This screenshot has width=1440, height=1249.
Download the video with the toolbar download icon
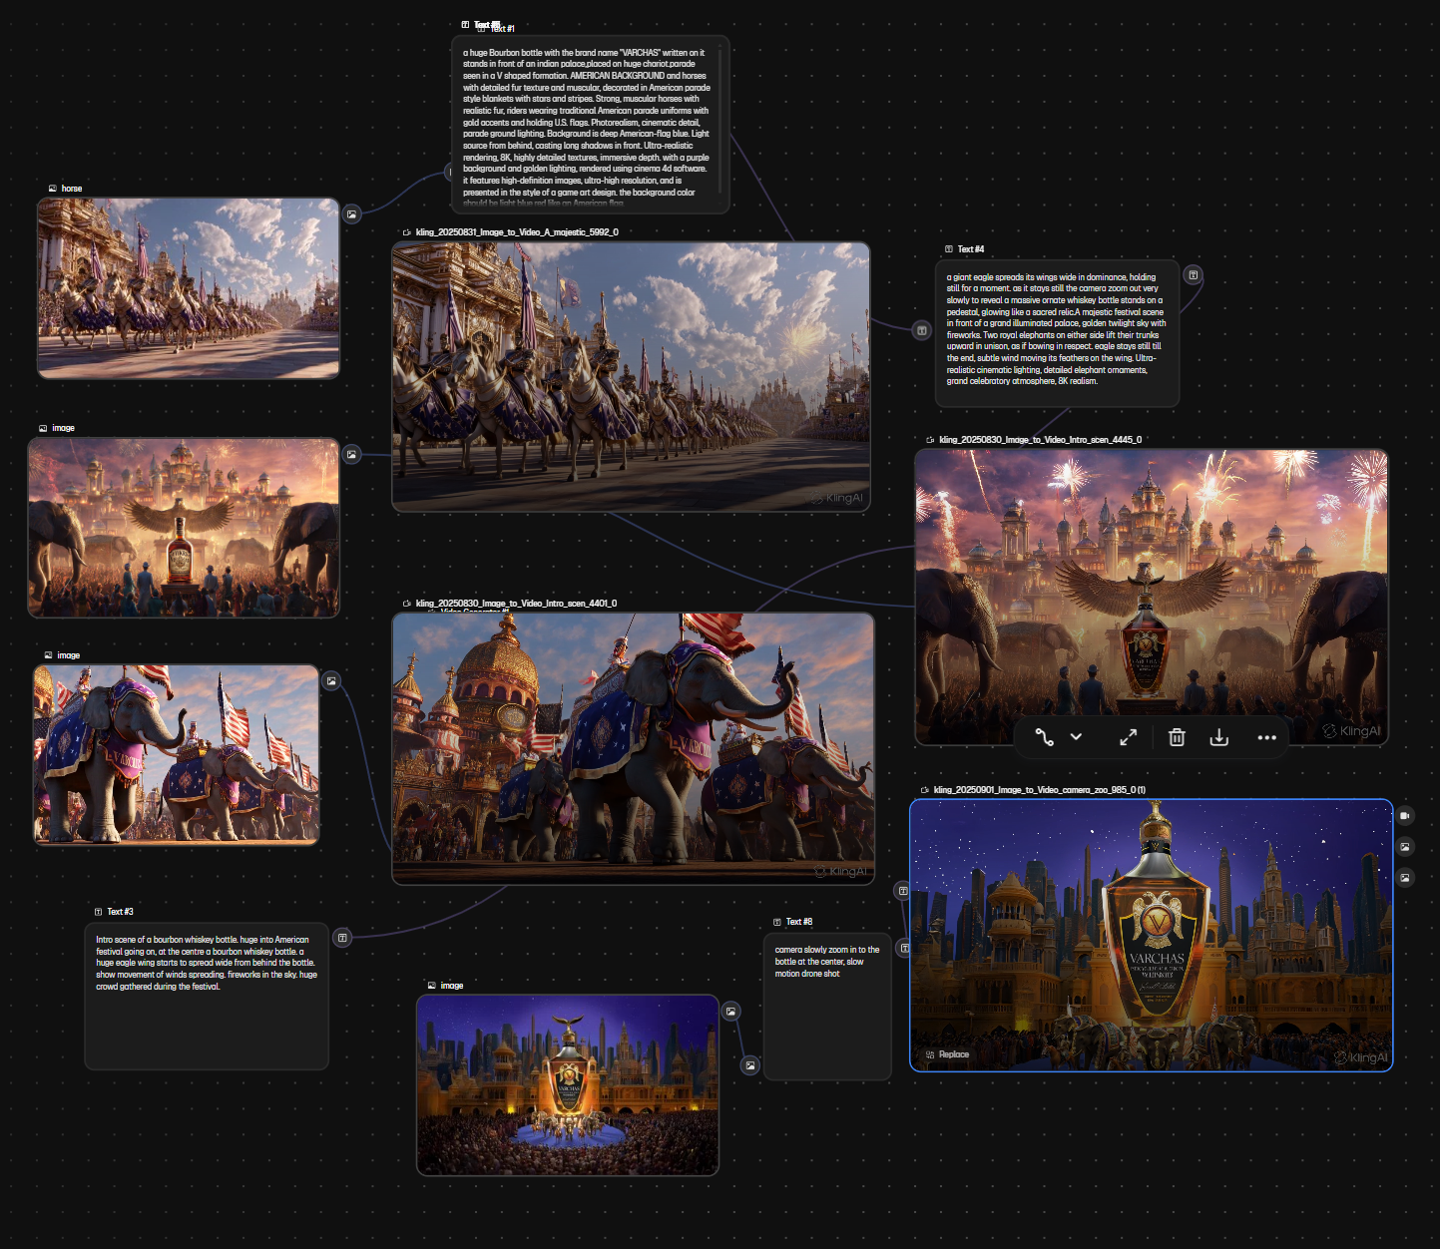1218,737
